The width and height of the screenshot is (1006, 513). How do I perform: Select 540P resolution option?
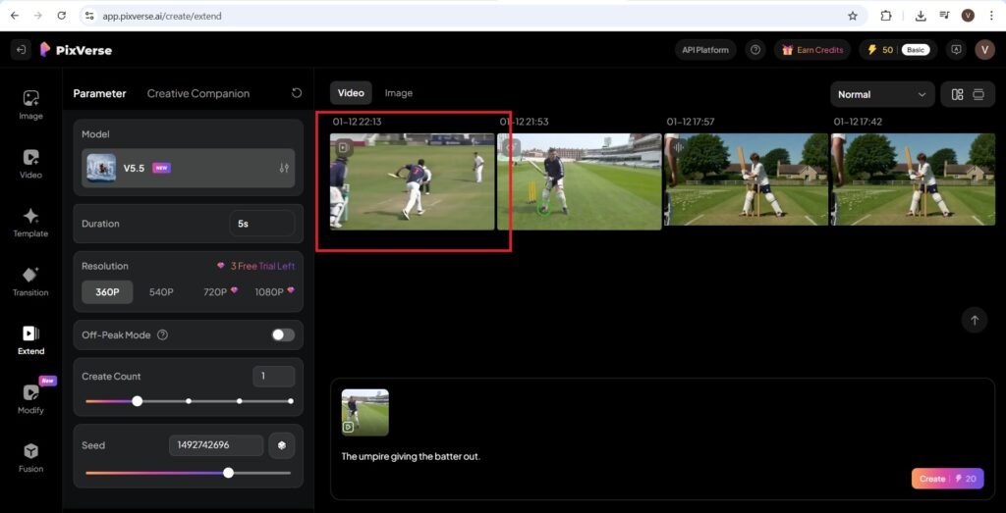click(161, 291)
